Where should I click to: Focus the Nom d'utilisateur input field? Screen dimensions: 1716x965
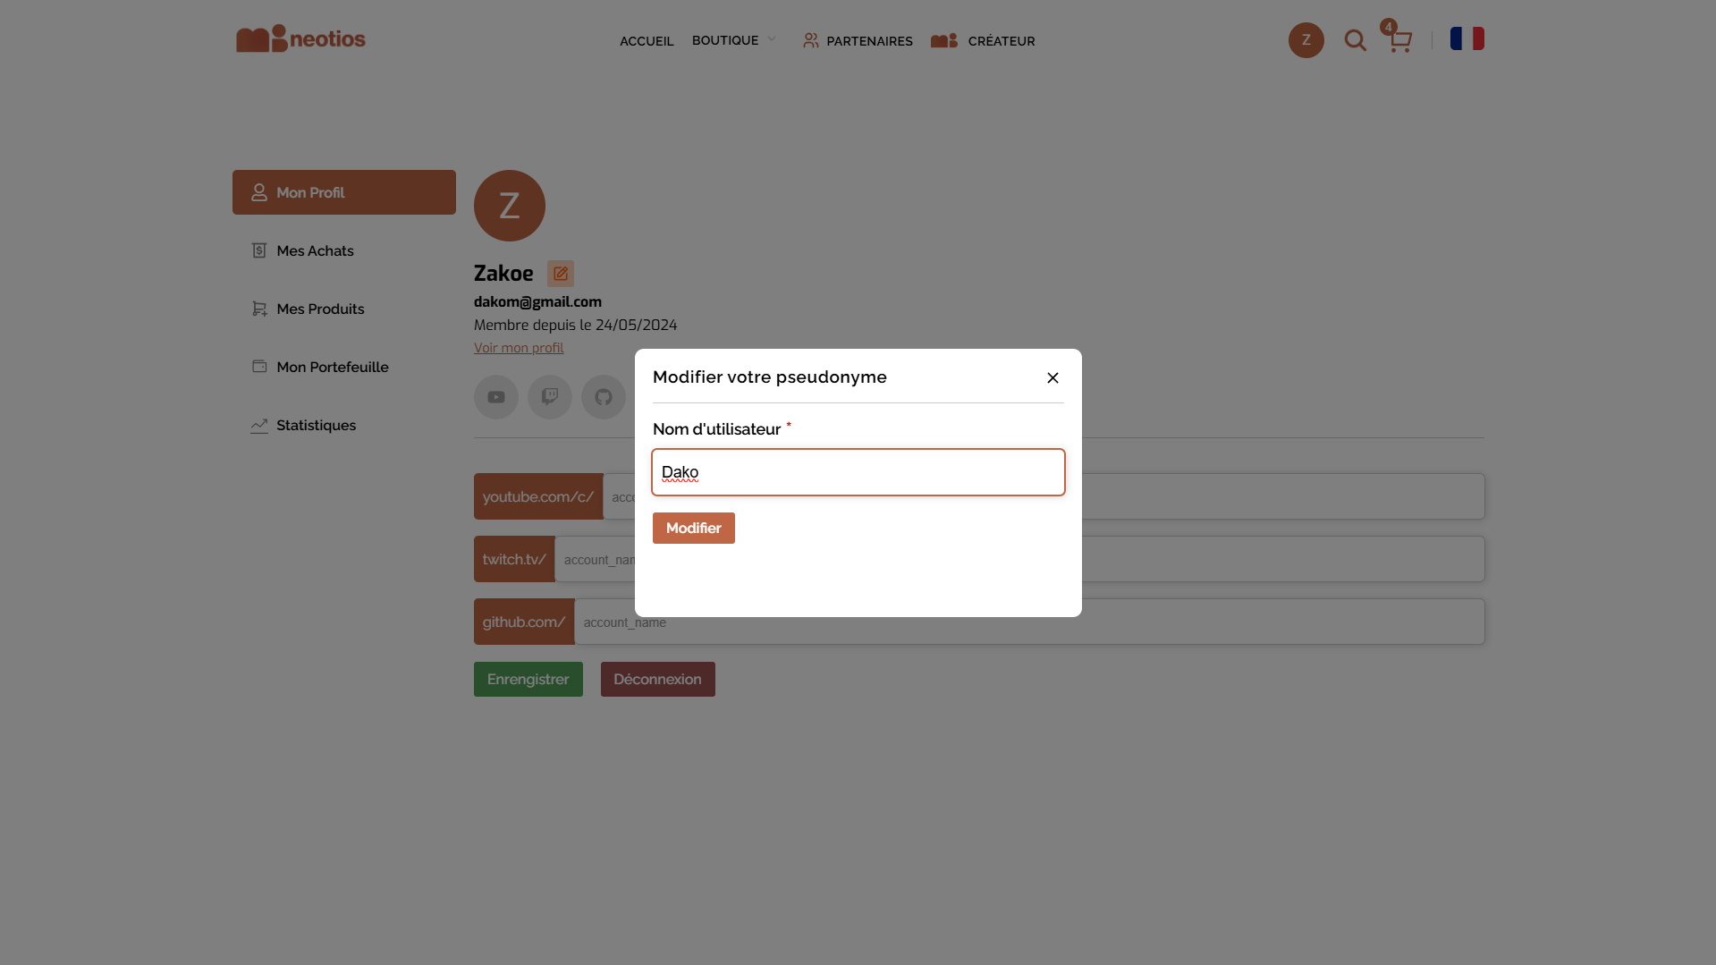pyautogui.click(x=858, y=472)
